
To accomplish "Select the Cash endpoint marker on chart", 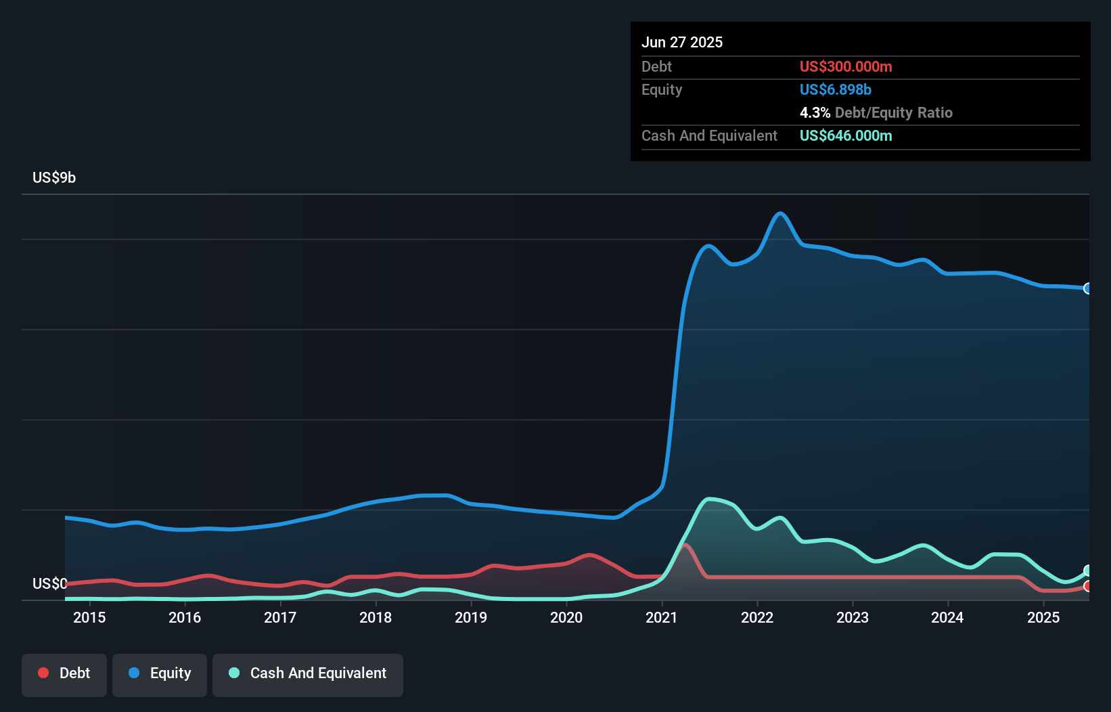I will point(1088,571).
